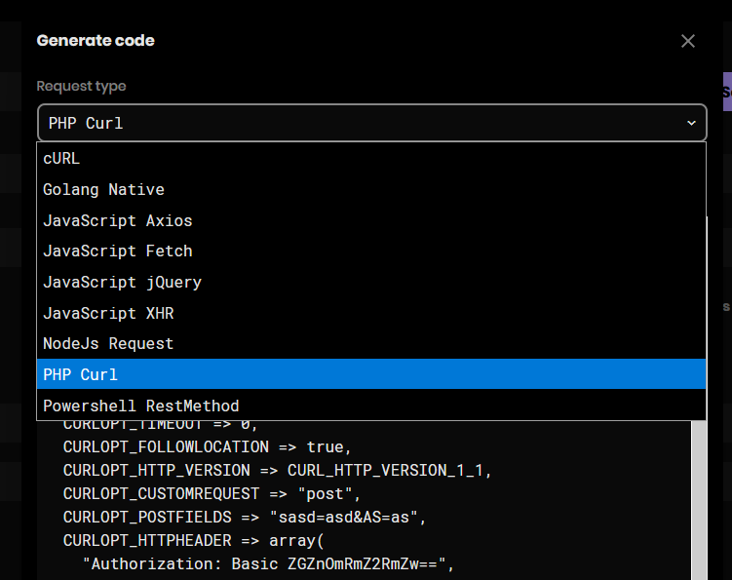Click the CURLOPT_CUSTOMREQUEST "post" line
Image resolution: width=732 pixels, height=580 pixels.
click(x=212, y=493)
